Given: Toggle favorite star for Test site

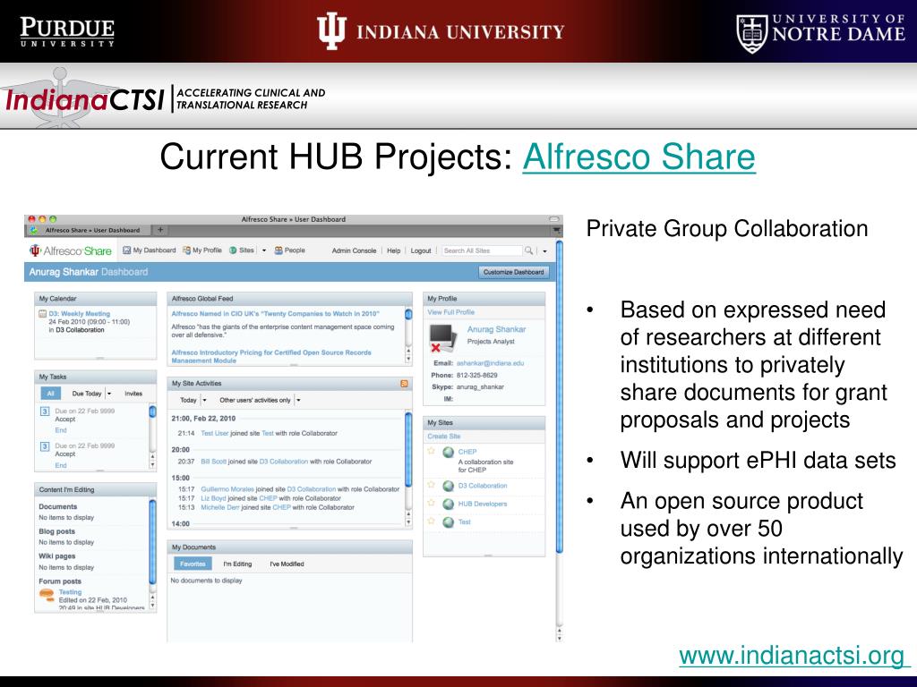Looking at the screenshot, I should (x=432, y=522).
